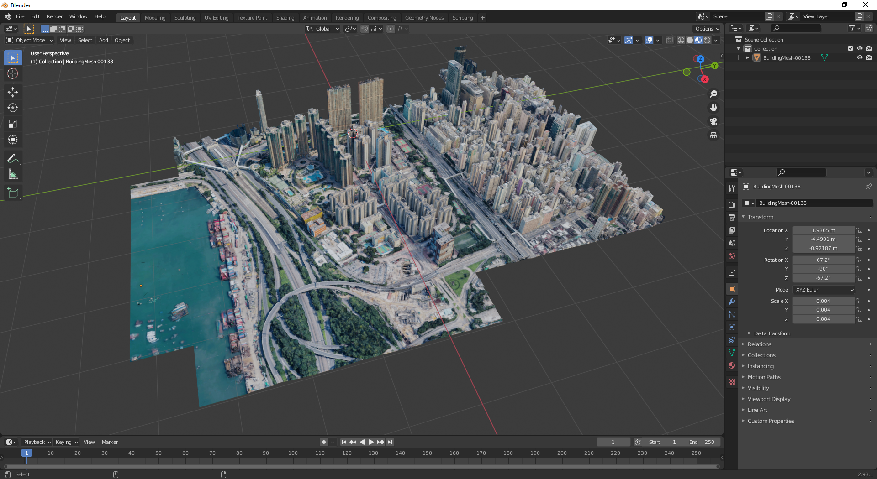
Task: Click the Scale X value slider field
Action: click(823, 301)
